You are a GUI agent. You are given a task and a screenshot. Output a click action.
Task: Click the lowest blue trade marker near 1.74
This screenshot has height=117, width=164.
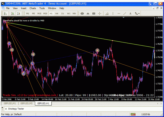point(24,73)
